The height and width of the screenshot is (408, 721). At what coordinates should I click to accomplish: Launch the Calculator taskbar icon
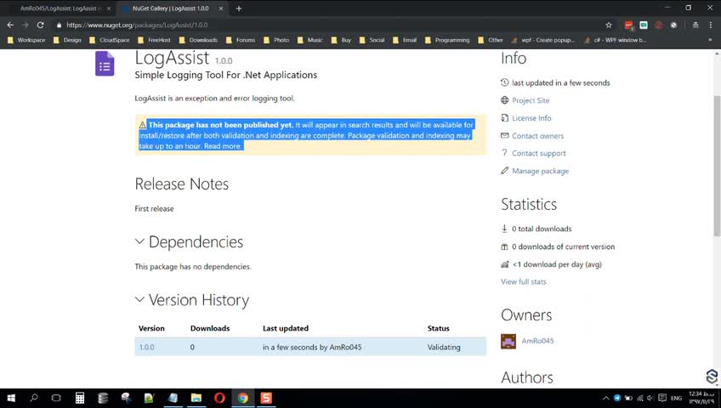pos(80,398)
